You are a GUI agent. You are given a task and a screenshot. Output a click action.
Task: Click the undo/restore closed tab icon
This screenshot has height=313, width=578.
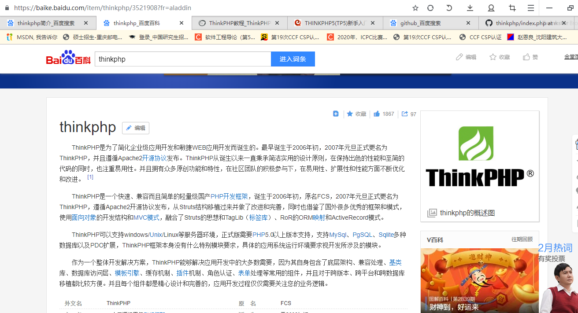tap(449, 8)
